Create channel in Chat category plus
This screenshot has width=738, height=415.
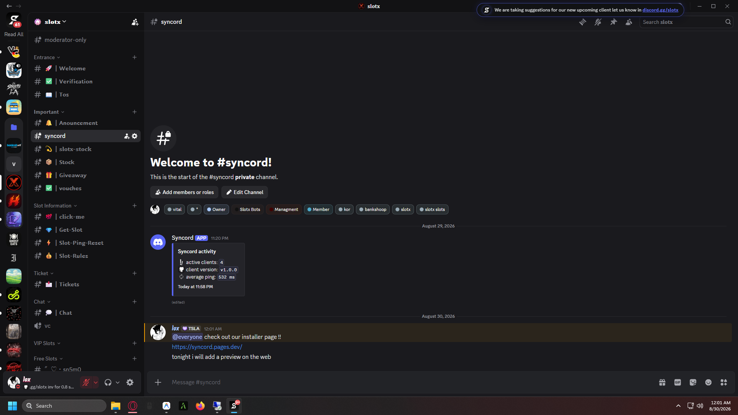coord(135,302)
